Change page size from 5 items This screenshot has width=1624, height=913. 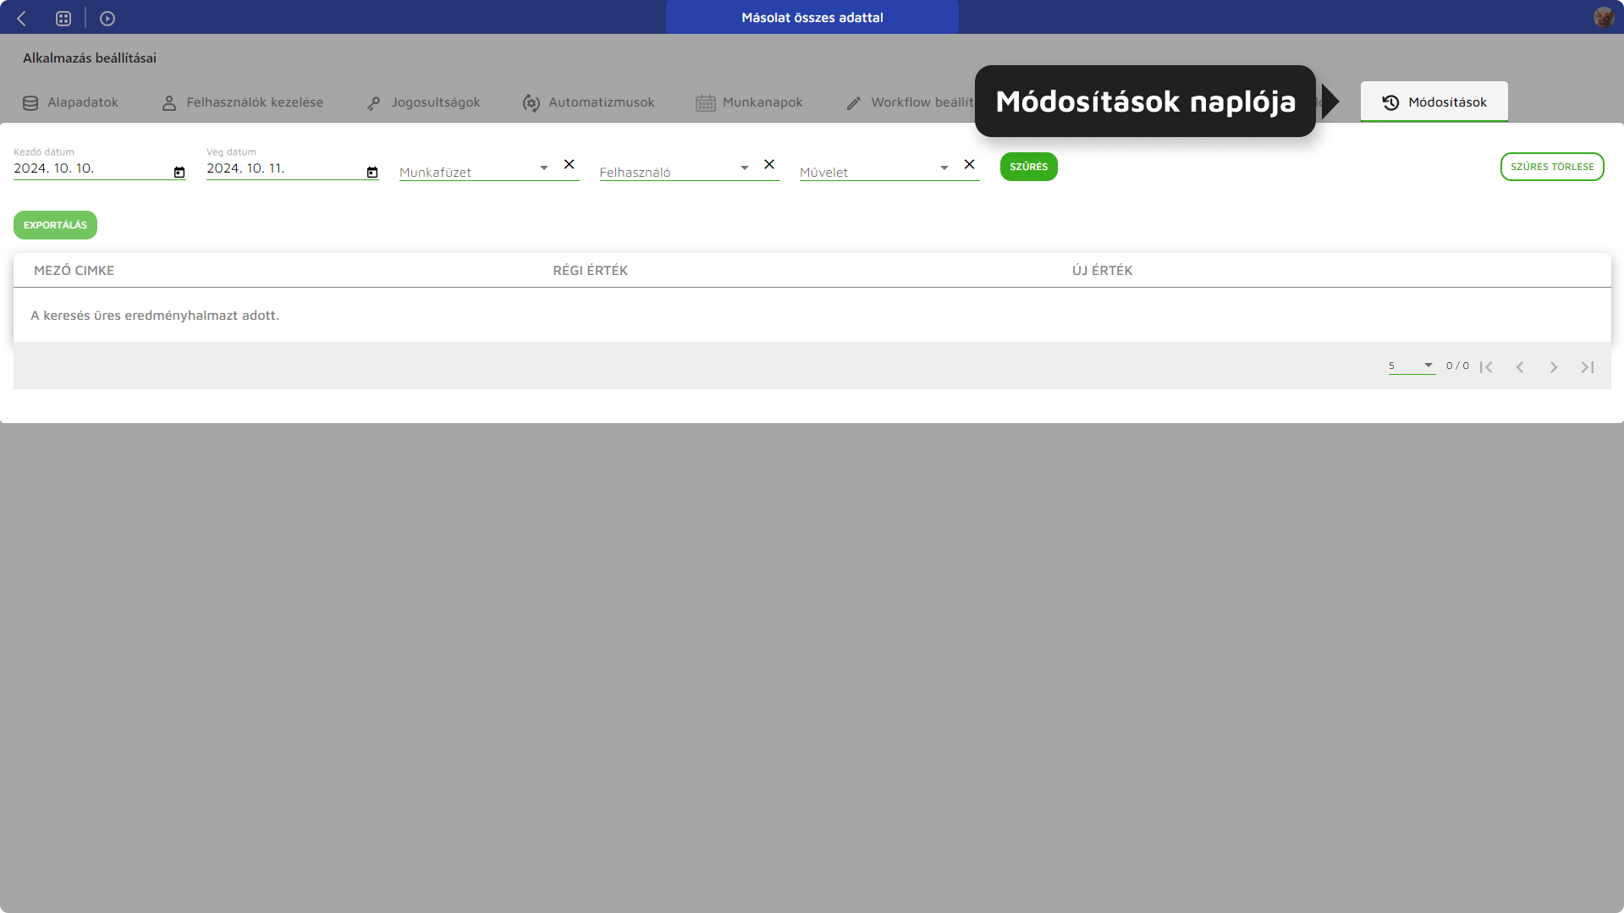pos(1410,365)
